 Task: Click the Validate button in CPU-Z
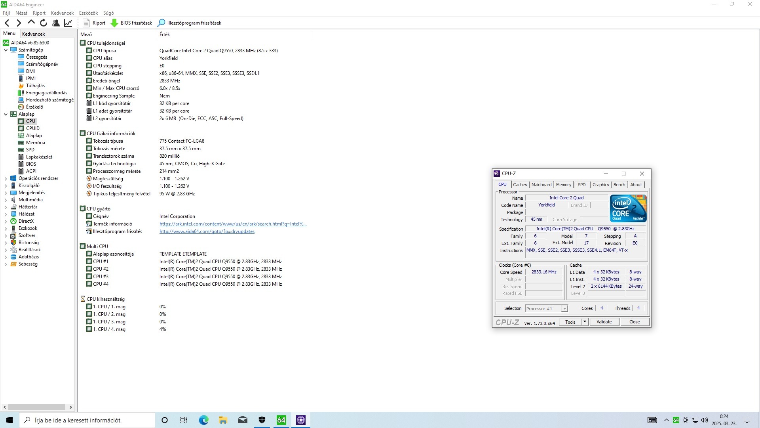pyautogui.click(x=604, y=322)
